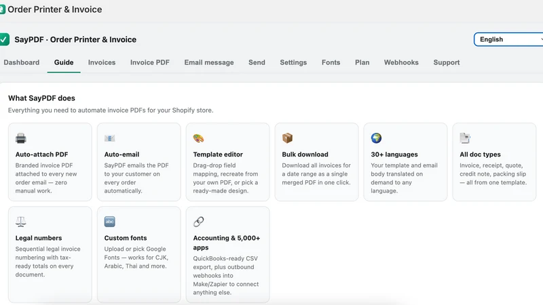The image size is (543, 305).
Task: Click 'Download all invoices for a date range' text
Action: (316, 174)
